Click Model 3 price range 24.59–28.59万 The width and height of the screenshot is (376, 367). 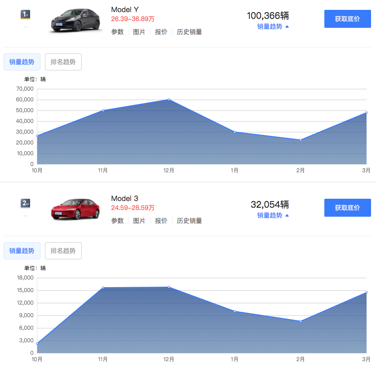pos(133,208)
